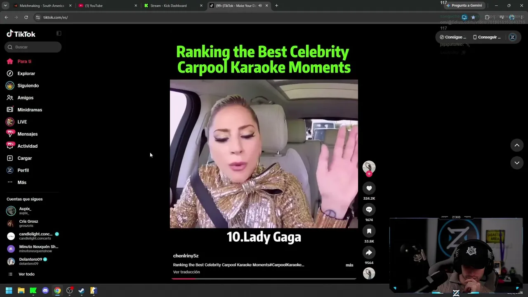
Task: Like the video with the heart icon
Action: (x=369, y=188)
